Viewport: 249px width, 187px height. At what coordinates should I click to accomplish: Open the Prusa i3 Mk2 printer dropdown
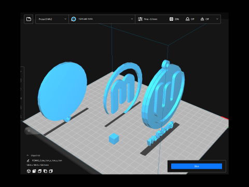coord(52,19)
